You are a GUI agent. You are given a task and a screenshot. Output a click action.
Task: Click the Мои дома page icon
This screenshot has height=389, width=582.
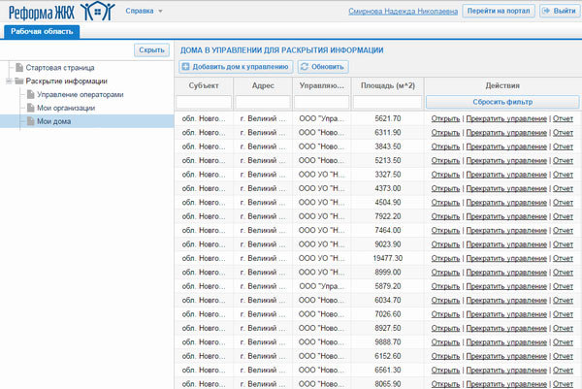[x=30, y=121]
